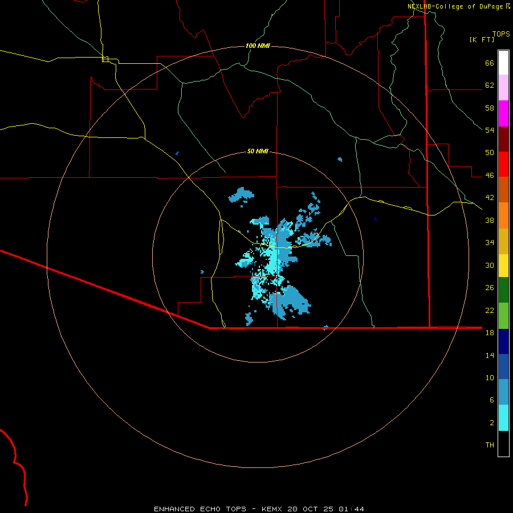Screen dimensions: 513x513
Task: Click the '6' scale value
Action: tap(492, 400)
